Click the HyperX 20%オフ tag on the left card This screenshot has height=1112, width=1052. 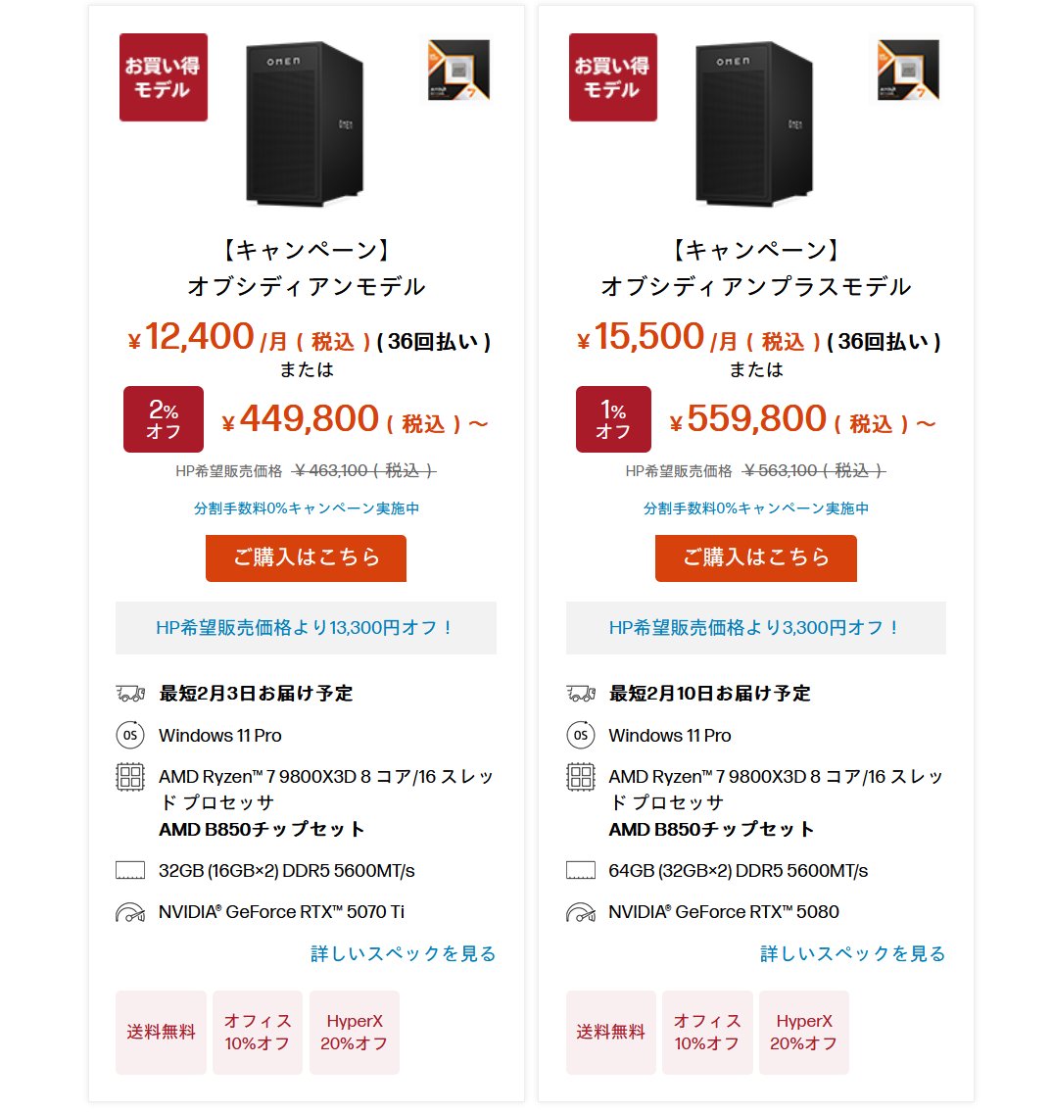(354, 1032)
